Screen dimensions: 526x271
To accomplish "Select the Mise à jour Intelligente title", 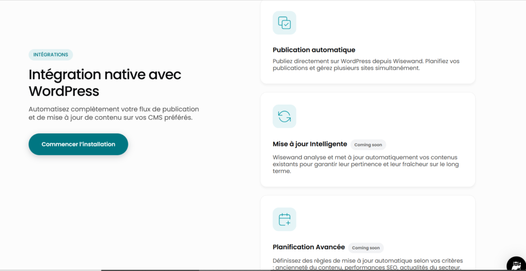I will 310,144.
